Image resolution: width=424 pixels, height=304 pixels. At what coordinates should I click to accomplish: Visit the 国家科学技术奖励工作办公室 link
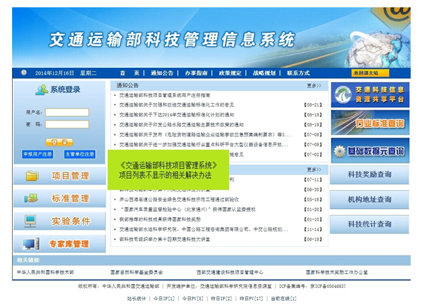coord(337,272)
